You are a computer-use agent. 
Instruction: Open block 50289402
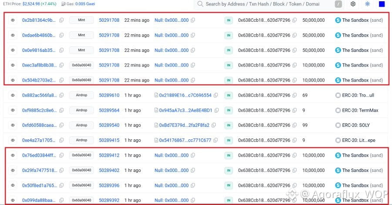click(109, 170)
